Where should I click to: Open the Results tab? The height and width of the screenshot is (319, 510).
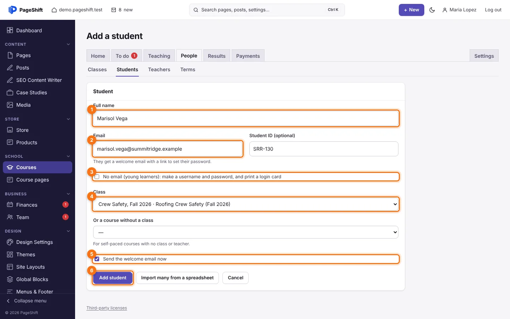tap(217, 56)
